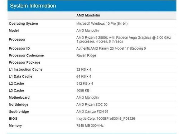Select AMD Mandolin value in Model row
Image resolution: width=179 pixels, height=134 pixels.
[x=87, y=31]
